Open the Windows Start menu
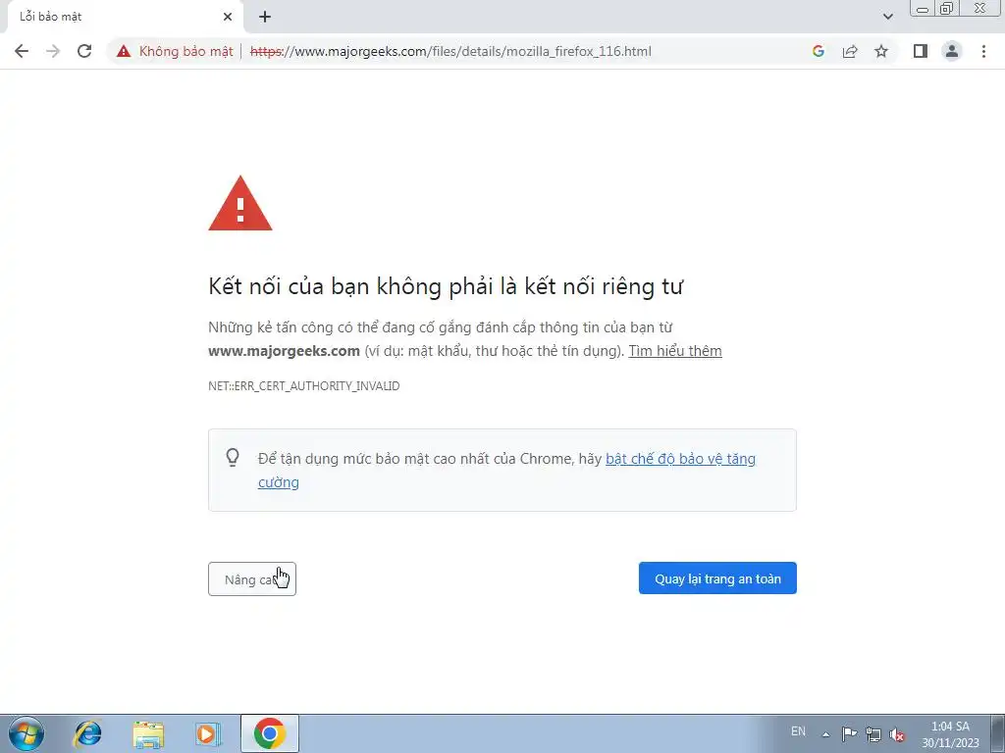The image size is (1005, 753). pos(26,733)
